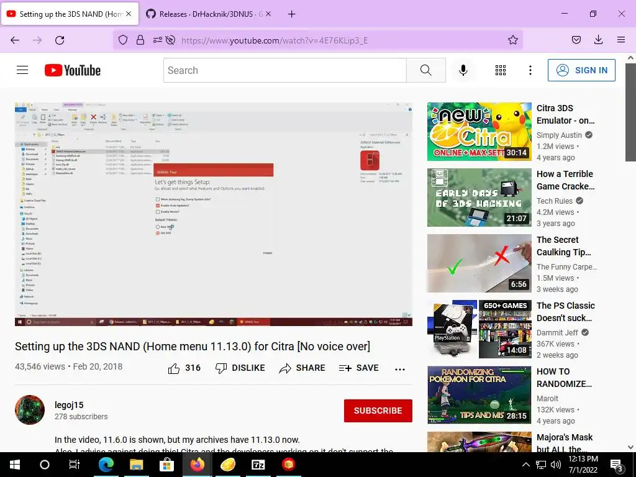The width and height of the screenshot is (636, 477).
Task: Go to YouTube home via logo
Action: 73,70
